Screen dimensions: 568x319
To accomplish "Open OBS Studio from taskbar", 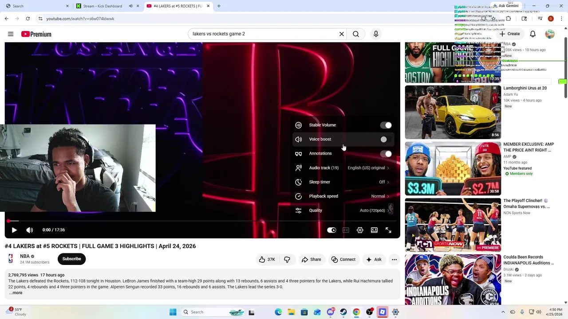I will tap(369, 312).
